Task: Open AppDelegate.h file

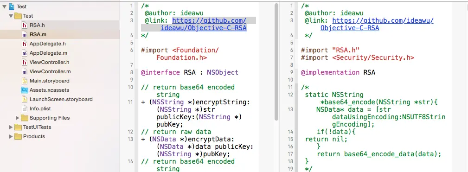Action: [x=47, y=44]
